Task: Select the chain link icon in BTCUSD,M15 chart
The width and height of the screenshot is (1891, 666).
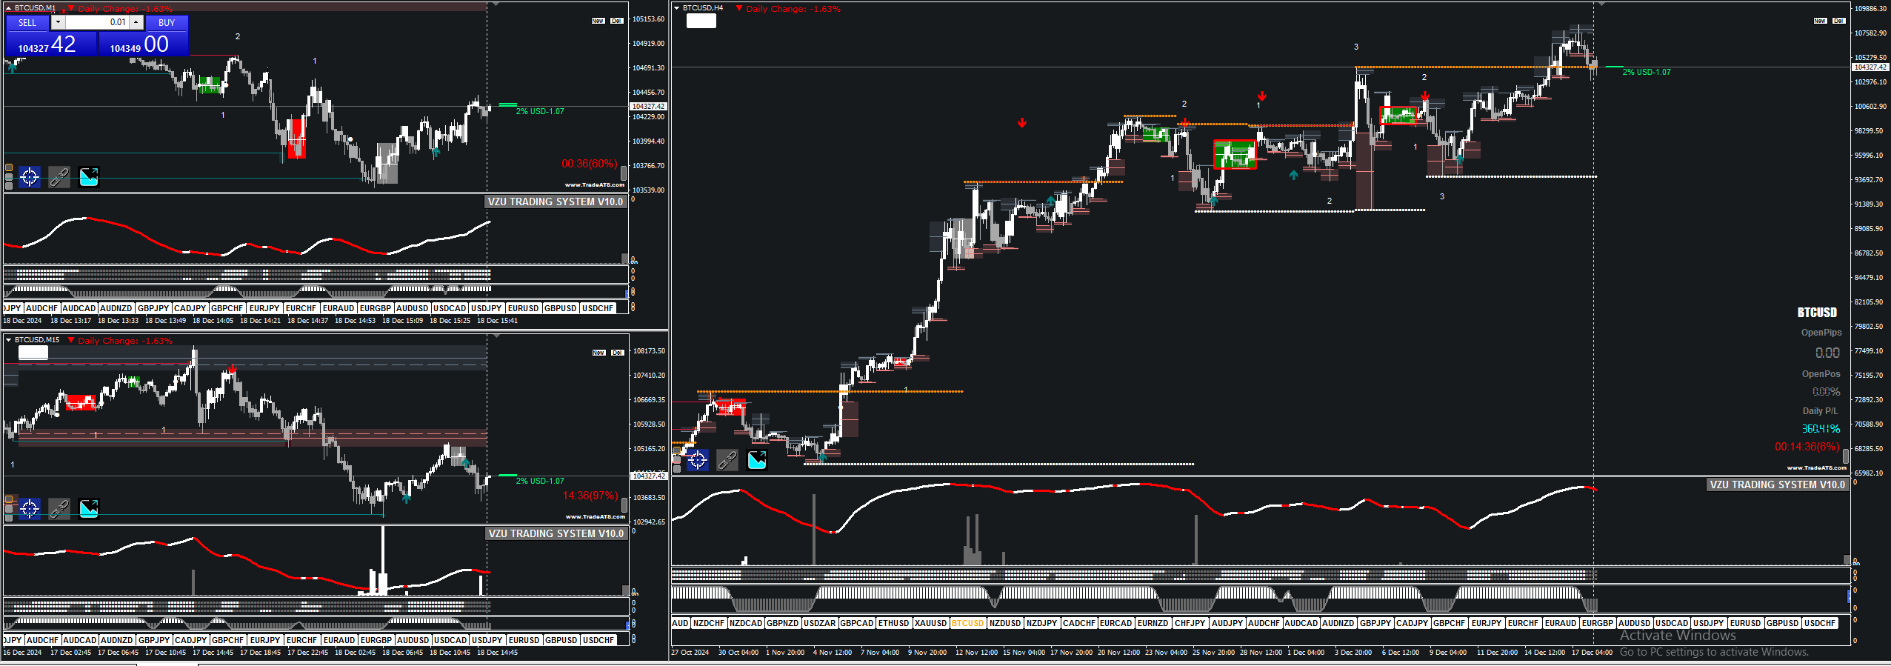Action: (59, 508)
